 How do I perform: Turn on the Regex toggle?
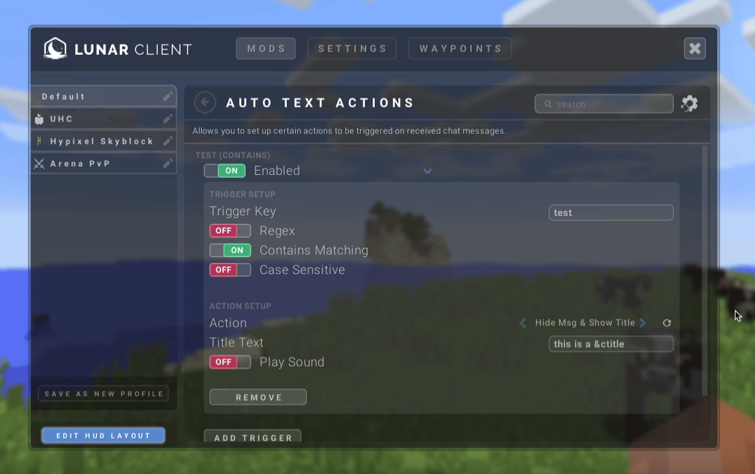(230, 231)
